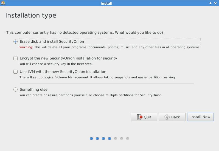Click the first blue progress dot

(x=91, y=139)
